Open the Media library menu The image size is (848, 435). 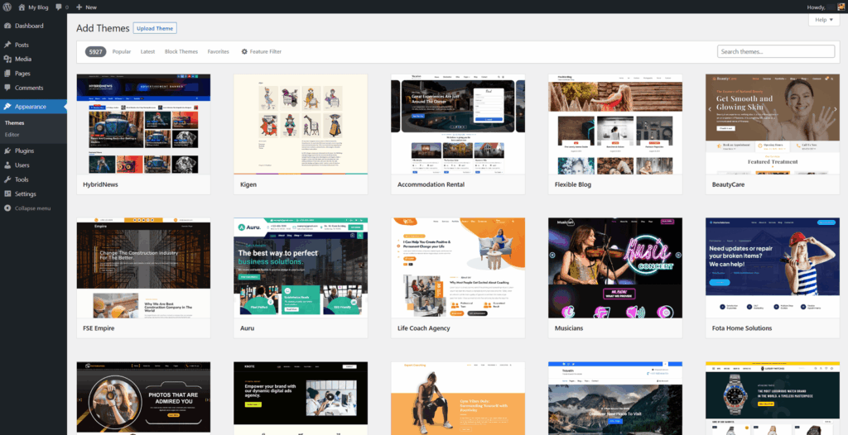pos(22,59)
